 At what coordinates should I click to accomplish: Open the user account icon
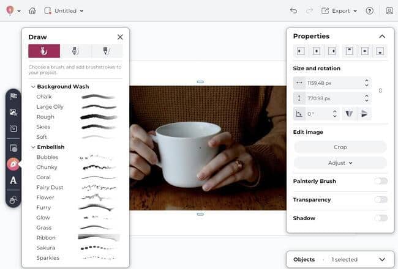tap(389, 10)
